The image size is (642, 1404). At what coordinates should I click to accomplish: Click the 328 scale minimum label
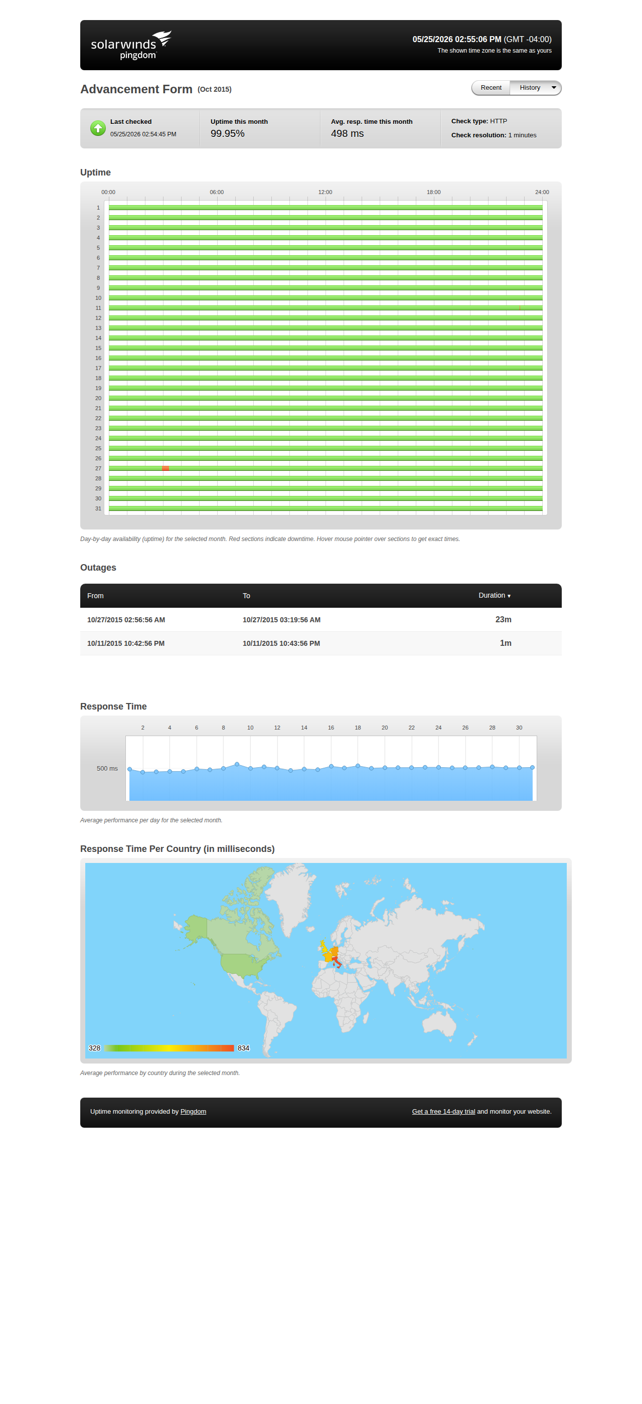tap(94, 1048)
